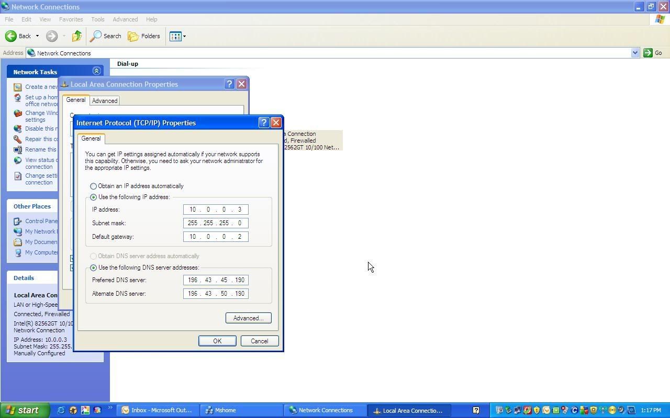Open the Views dropdown arrow

click(x=184, y=36)
